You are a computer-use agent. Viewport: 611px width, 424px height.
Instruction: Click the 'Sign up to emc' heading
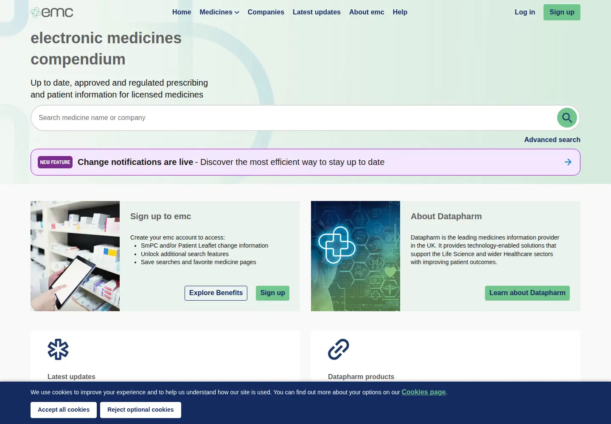coord(160,216)
